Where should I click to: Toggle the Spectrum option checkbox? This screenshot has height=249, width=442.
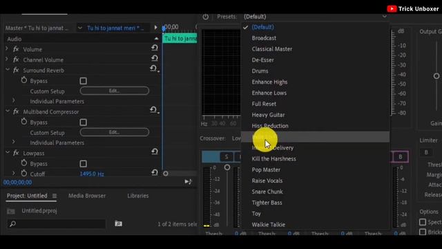[423, 222]
